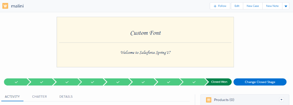Click the Products related list icon
This screenshot has width=293, height=105.
point(209,100)
